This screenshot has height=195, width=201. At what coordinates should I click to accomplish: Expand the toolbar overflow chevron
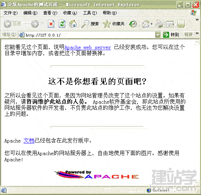point(197,19)
